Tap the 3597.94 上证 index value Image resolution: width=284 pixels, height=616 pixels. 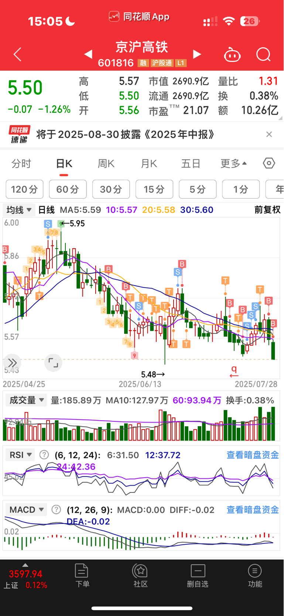25,574
